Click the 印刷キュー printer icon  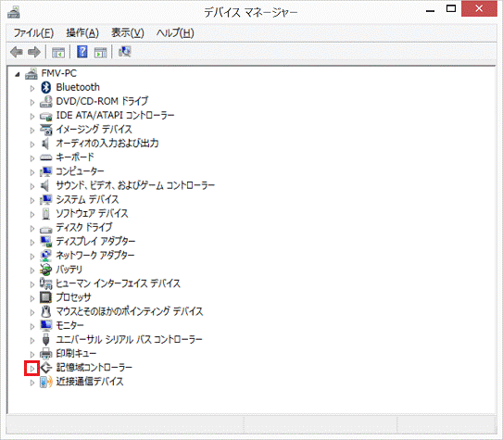click(x=46, y=354)
